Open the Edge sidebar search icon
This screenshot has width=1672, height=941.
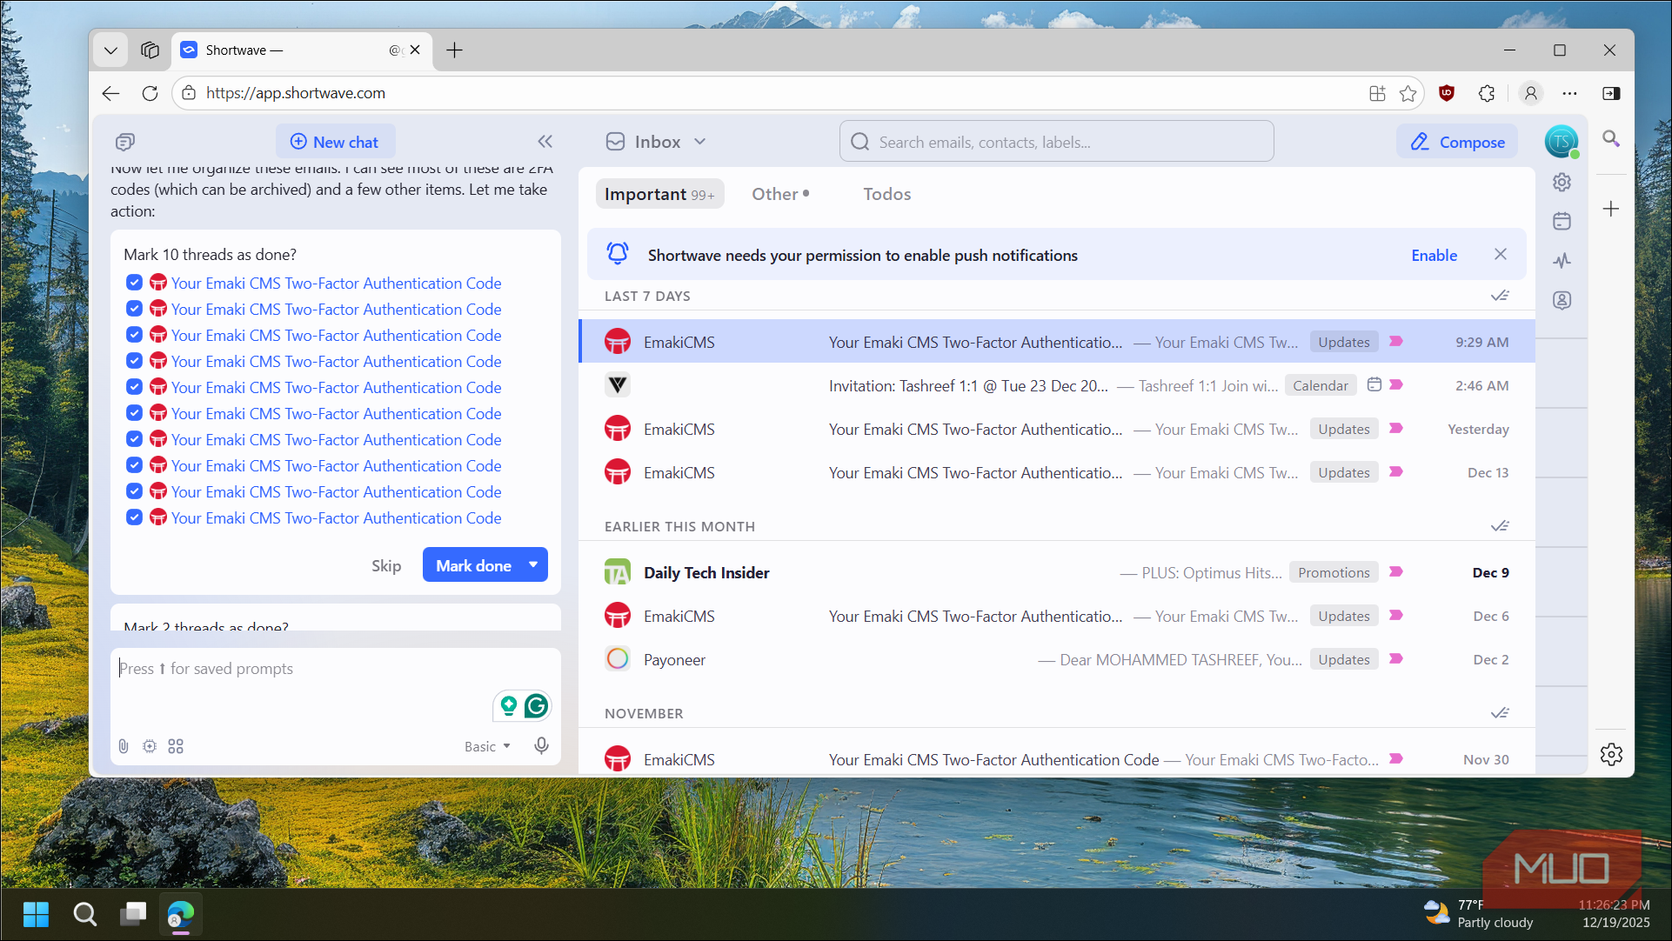pyautogui.click(x=1611, y=139)
